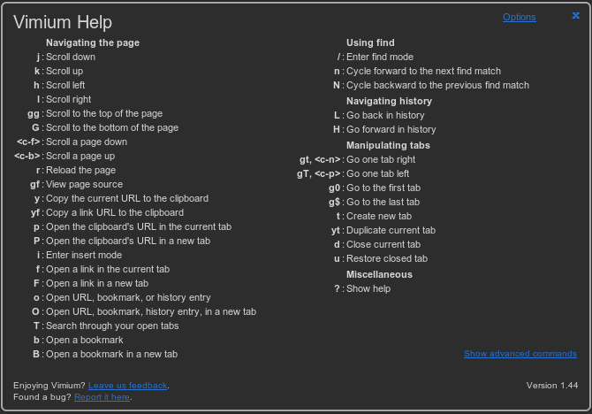
Task: Click the Restore closed tab entry
Action: pos(387,258)
